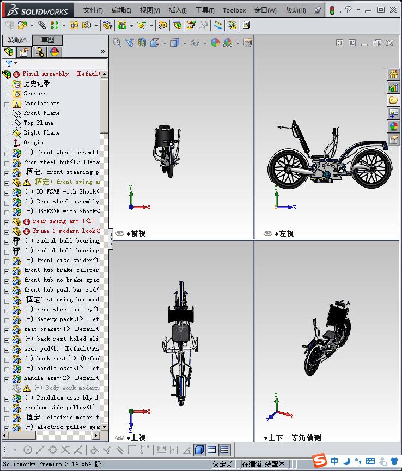Activate the Section View tool
Image resolution: width=402 pixels, height=471 pixels.
(142, 43)
